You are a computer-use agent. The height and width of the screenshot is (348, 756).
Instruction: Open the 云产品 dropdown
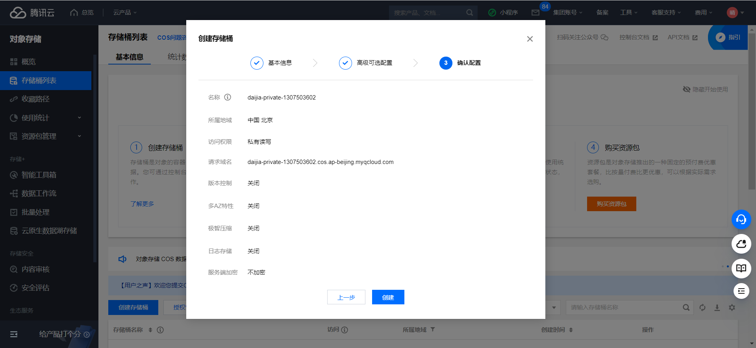(x=125, y=13)
